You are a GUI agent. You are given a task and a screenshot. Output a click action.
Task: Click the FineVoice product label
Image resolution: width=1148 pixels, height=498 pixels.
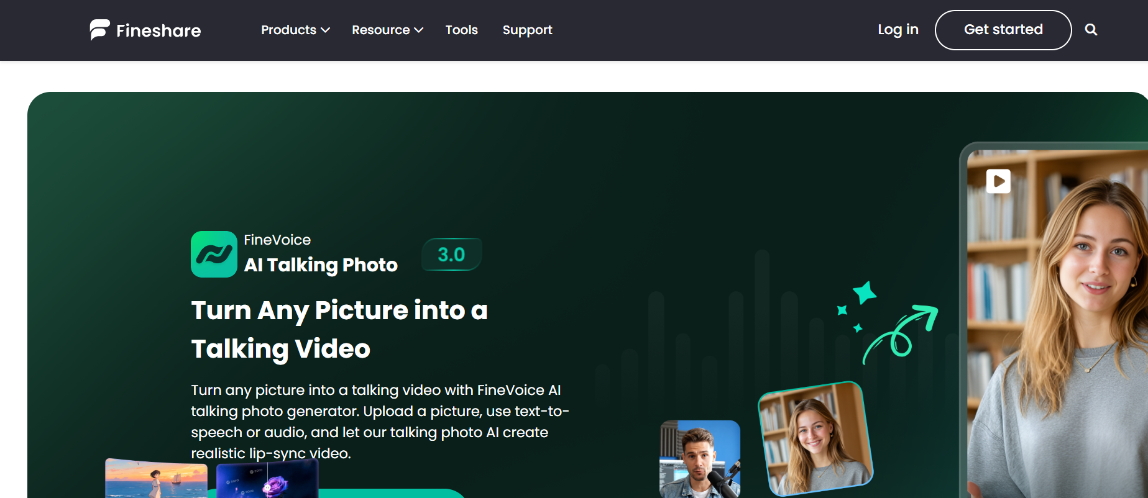pyautogui.click(x=277, y=240)
